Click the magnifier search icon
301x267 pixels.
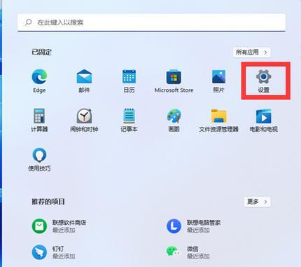(x=29, y=22)
